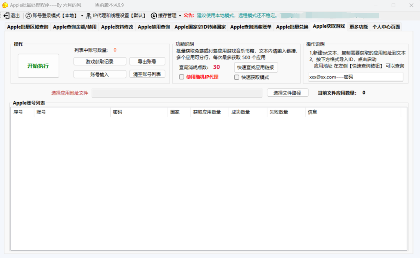
Task: Go to the 个人中心页面 tab
Action: 386,27
